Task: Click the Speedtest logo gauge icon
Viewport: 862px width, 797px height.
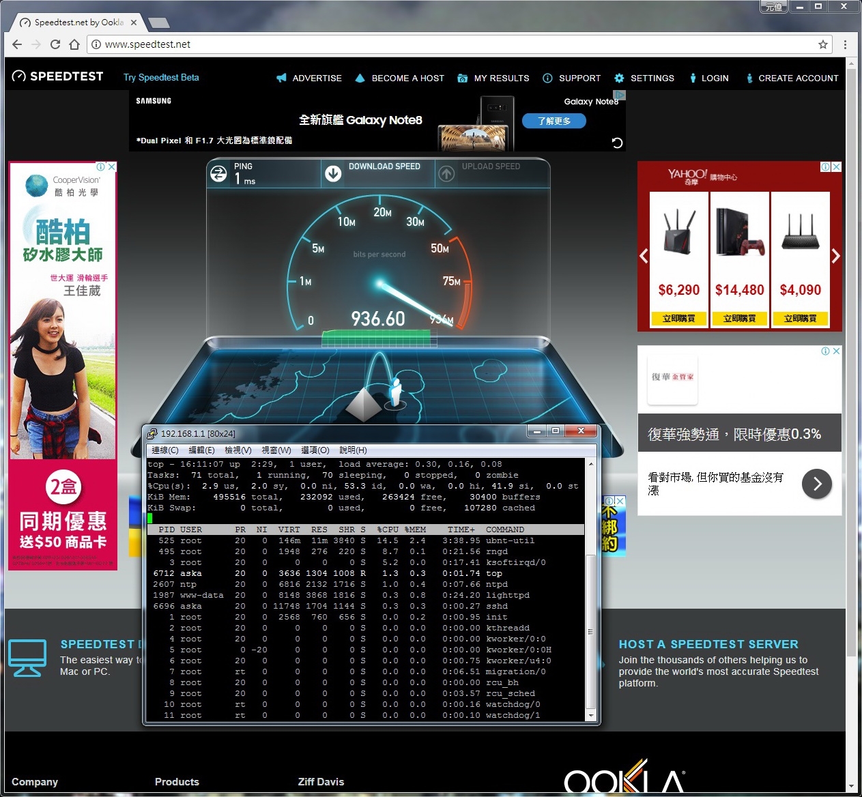Action: click(19, 76)
